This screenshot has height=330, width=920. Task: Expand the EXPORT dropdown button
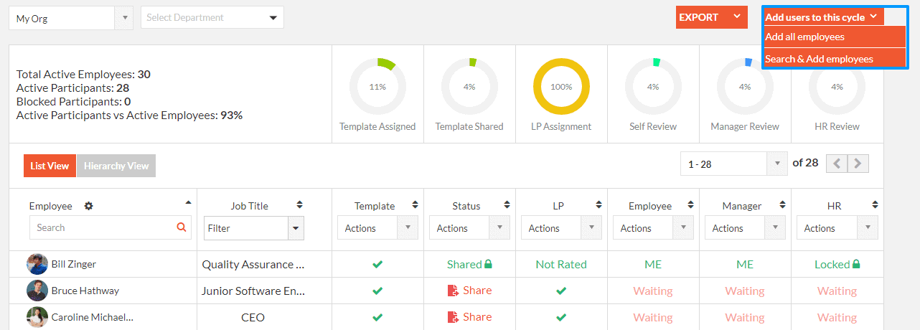coord(712,17)
